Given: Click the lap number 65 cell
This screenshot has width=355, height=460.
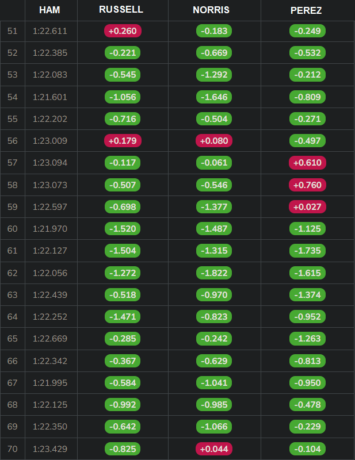Looking at the screenshot, I should tap(12, 339).
